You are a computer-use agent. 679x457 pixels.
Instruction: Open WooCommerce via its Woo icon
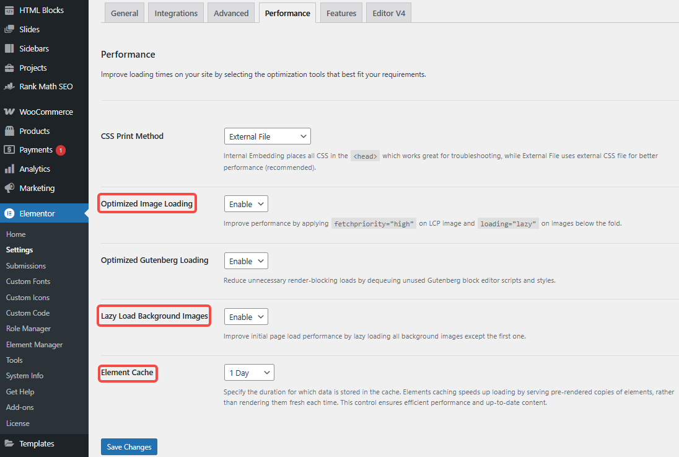(9, 112)
